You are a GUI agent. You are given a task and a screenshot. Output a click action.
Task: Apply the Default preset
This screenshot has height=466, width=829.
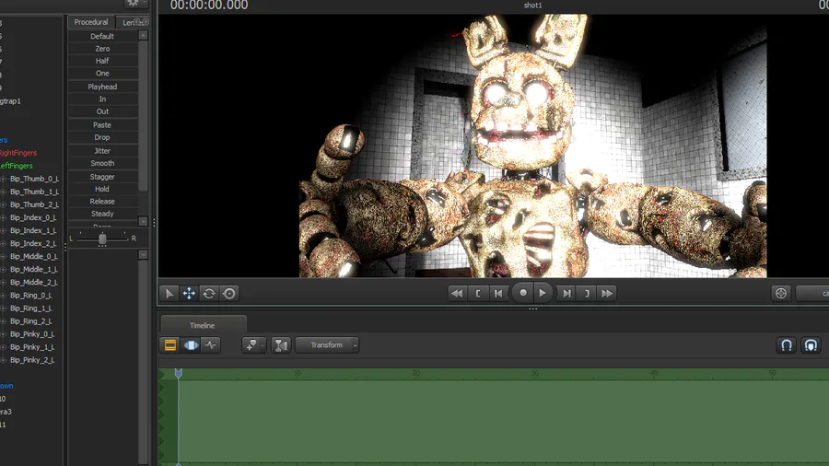pos(102,36)
